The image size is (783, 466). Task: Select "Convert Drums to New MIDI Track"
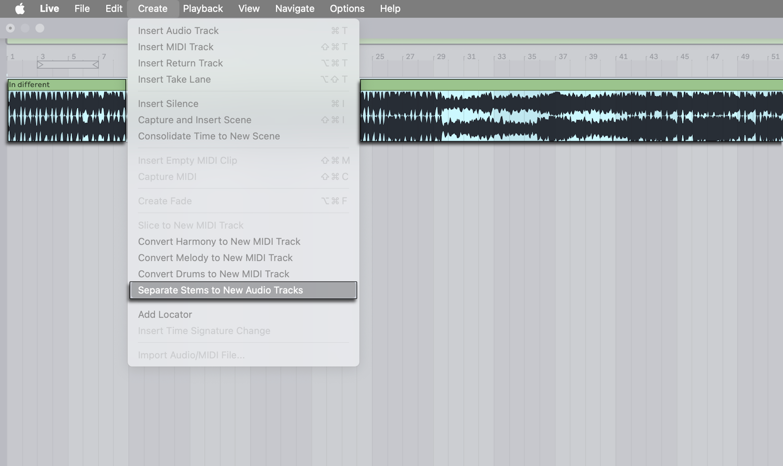(213, 274)
